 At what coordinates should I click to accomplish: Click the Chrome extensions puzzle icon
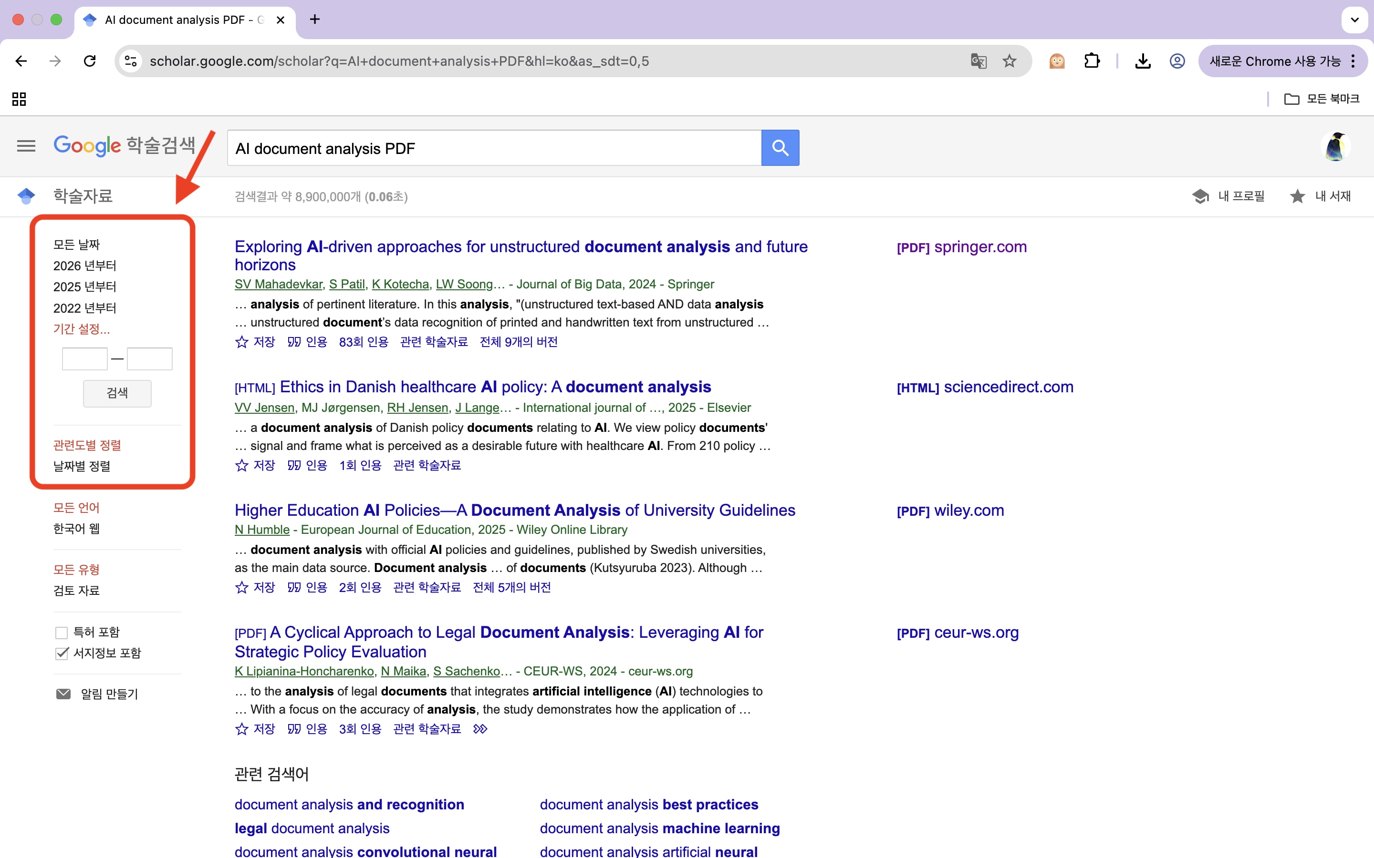tap(1092, 61)
